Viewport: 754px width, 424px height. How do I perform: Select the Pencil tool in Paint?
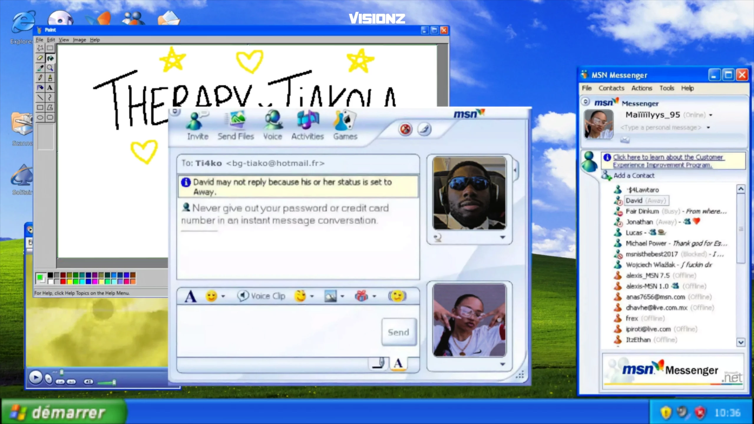(x=40, y=78)
